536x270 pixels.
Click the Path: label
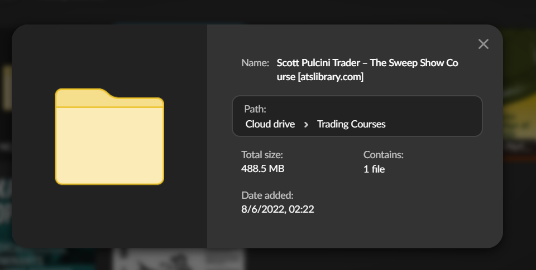pyautogui.click(x=255, y=109)
